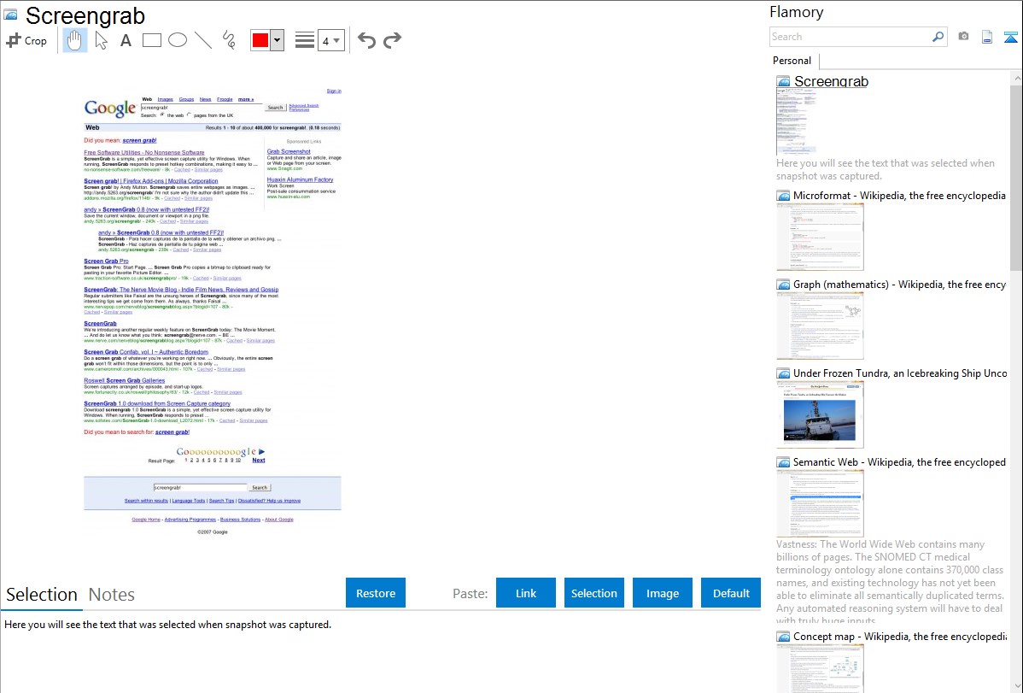Activate the hand pan tool
1023x693 pixels.
pyautogui.click(x=75, y=40)
